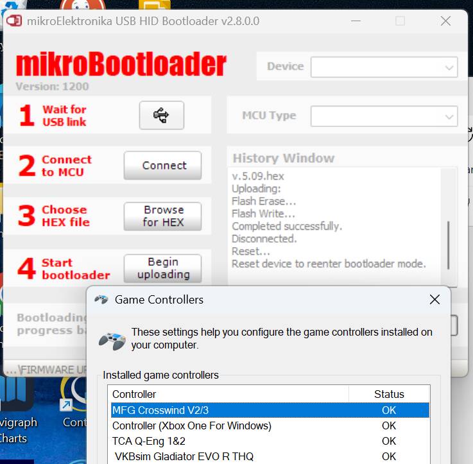Click Begin uploading button
Screen dimensions: 473x464
click(162, 268)
